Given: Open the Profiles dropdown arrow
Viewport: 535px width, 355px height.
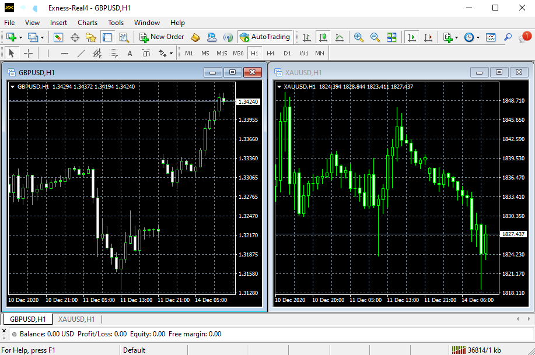Looking at the screenshot, I should [42, 37].
